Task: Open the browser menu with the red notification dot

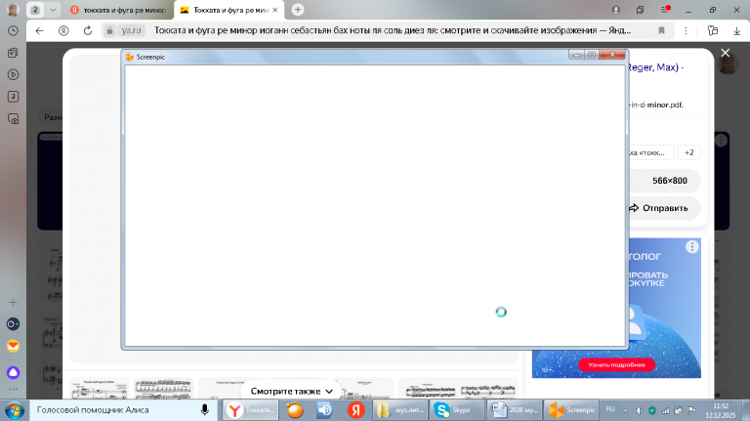Action: [x=665, y=9]
